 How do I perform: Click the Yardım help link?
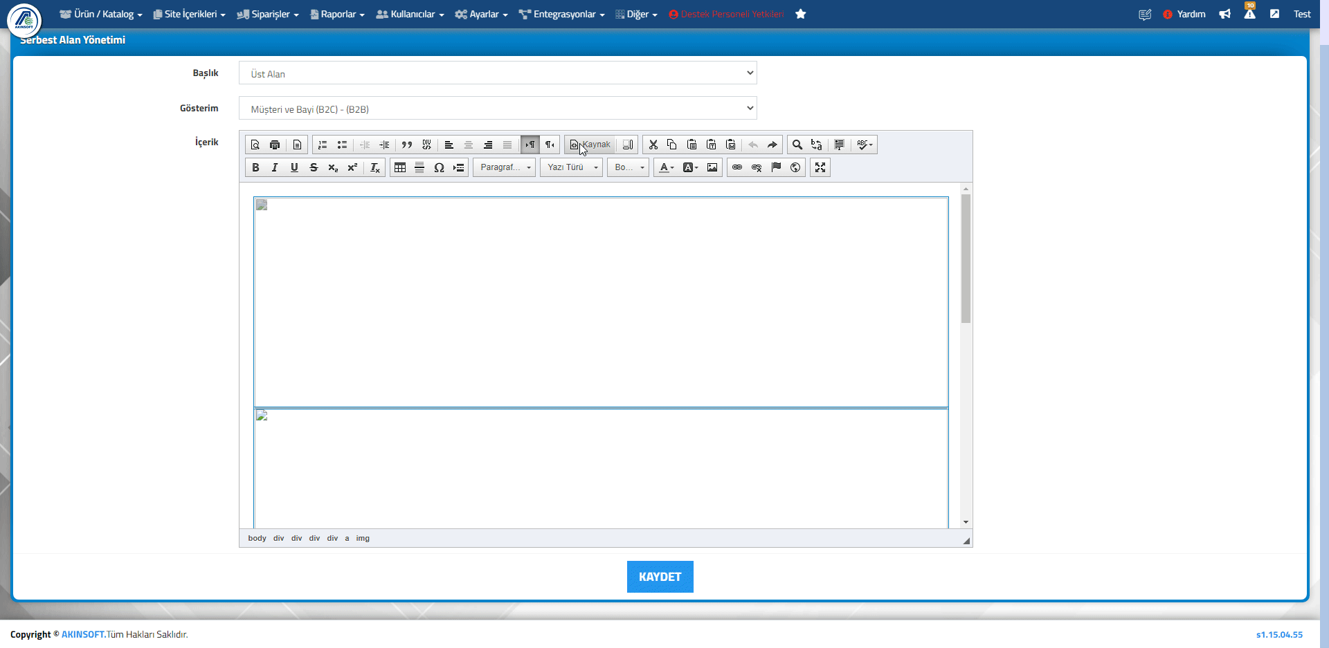point(1184,14)
